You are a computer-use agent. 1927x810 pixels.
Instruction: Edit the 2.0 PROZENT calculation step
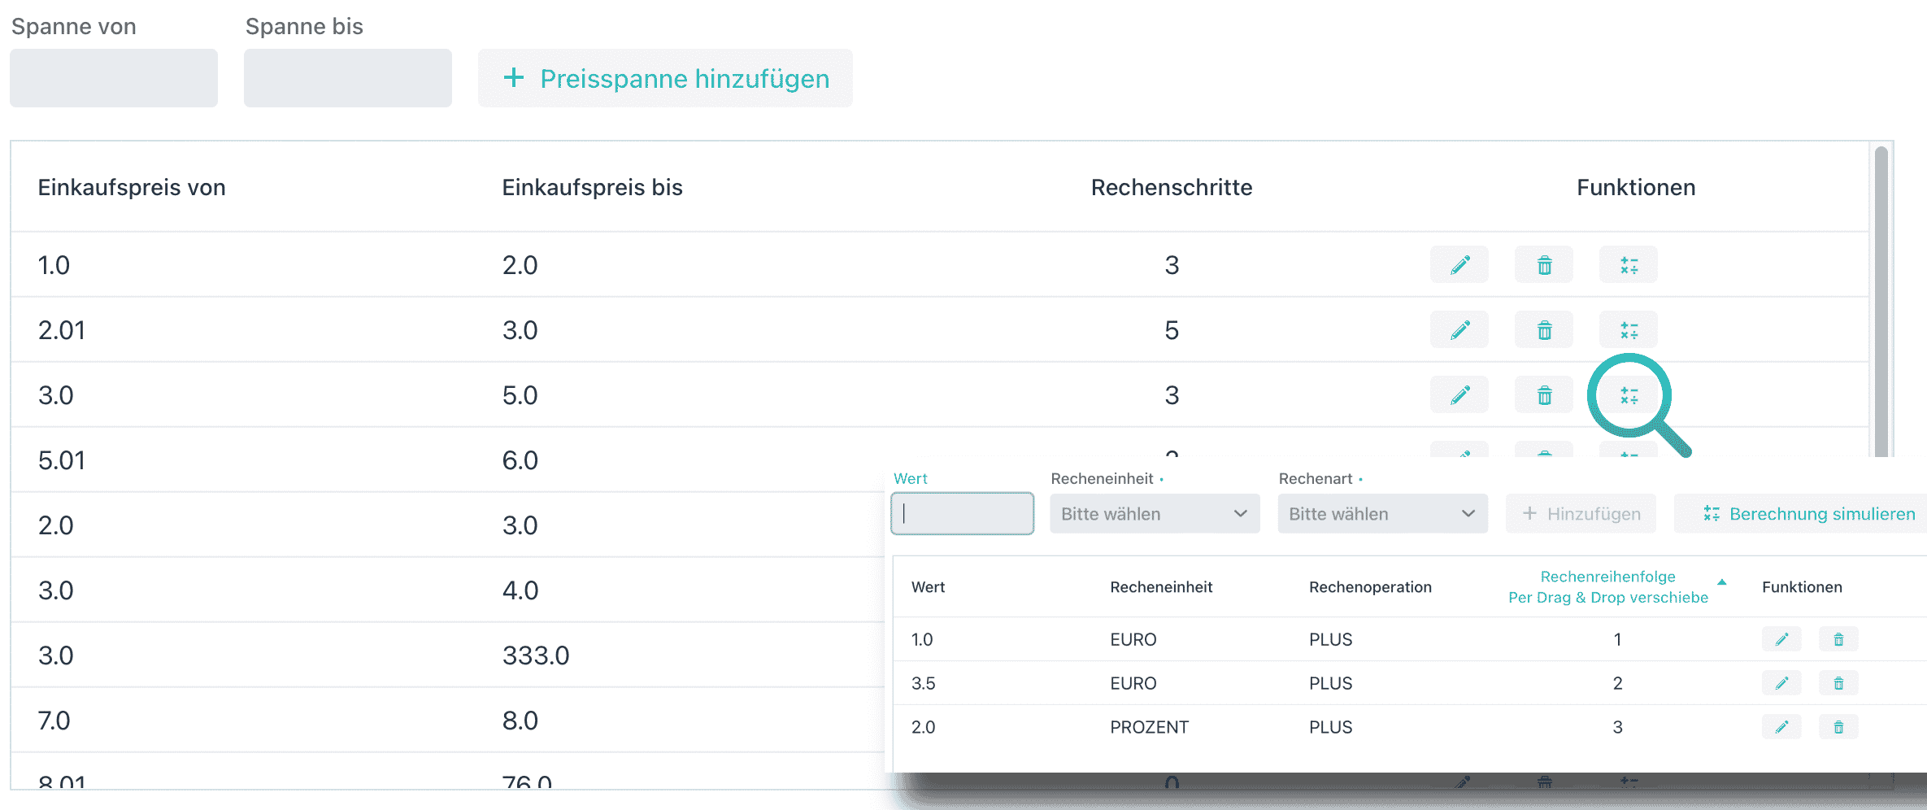click(1781, 727)
